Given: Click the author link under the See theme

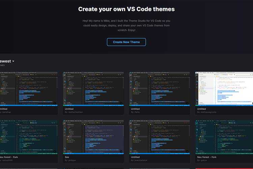Looking at the screenshot, I should (x=71, y=161).
